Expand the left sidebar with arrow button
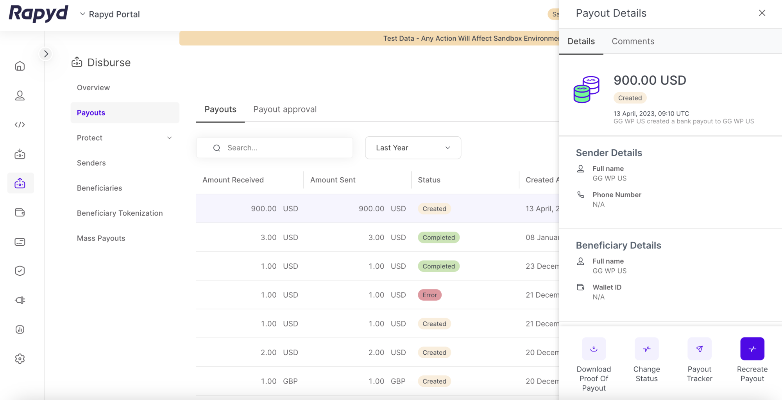 tap(46, 54)
